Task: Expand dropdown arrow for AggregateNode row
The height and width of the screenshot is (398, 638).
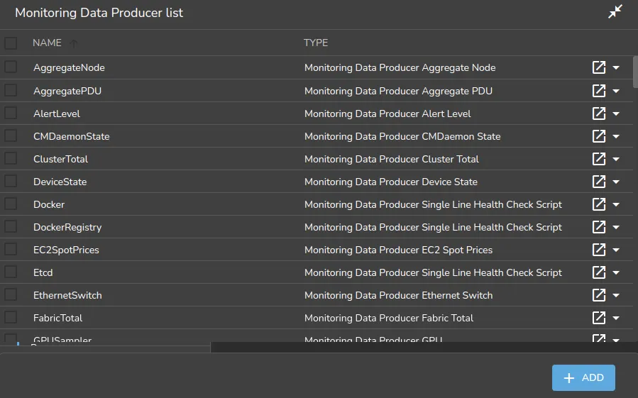Action: pos(616,68)
